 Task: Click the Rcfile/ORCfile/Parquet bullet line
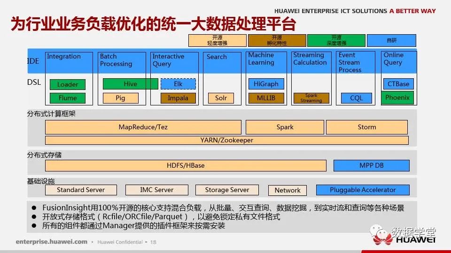click(161, 216)
